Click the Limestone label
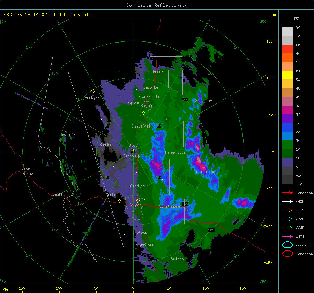 (x=66, y=134)
